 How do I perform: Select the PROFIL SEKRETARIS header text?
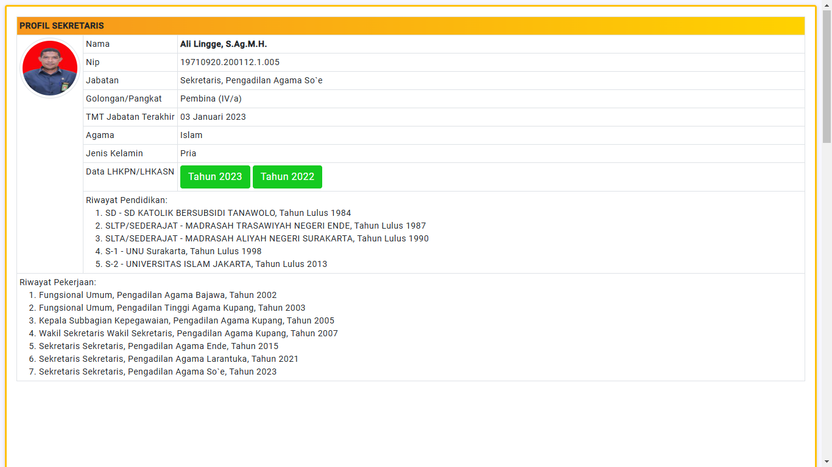(x=62, y=26)
